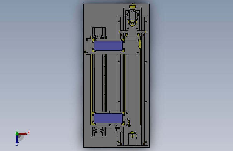Select the upper belt pulley wheel
This screenshot has height=151, width=233.
tap(132, 22)
